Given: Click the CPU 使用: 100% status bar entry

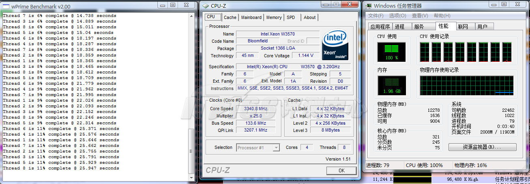Looking at the screenshot, I should (x=425, y=165).
